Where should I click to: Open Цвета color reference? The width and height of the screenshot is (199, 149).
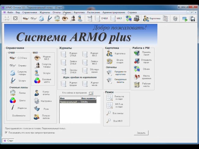point(18,100)
